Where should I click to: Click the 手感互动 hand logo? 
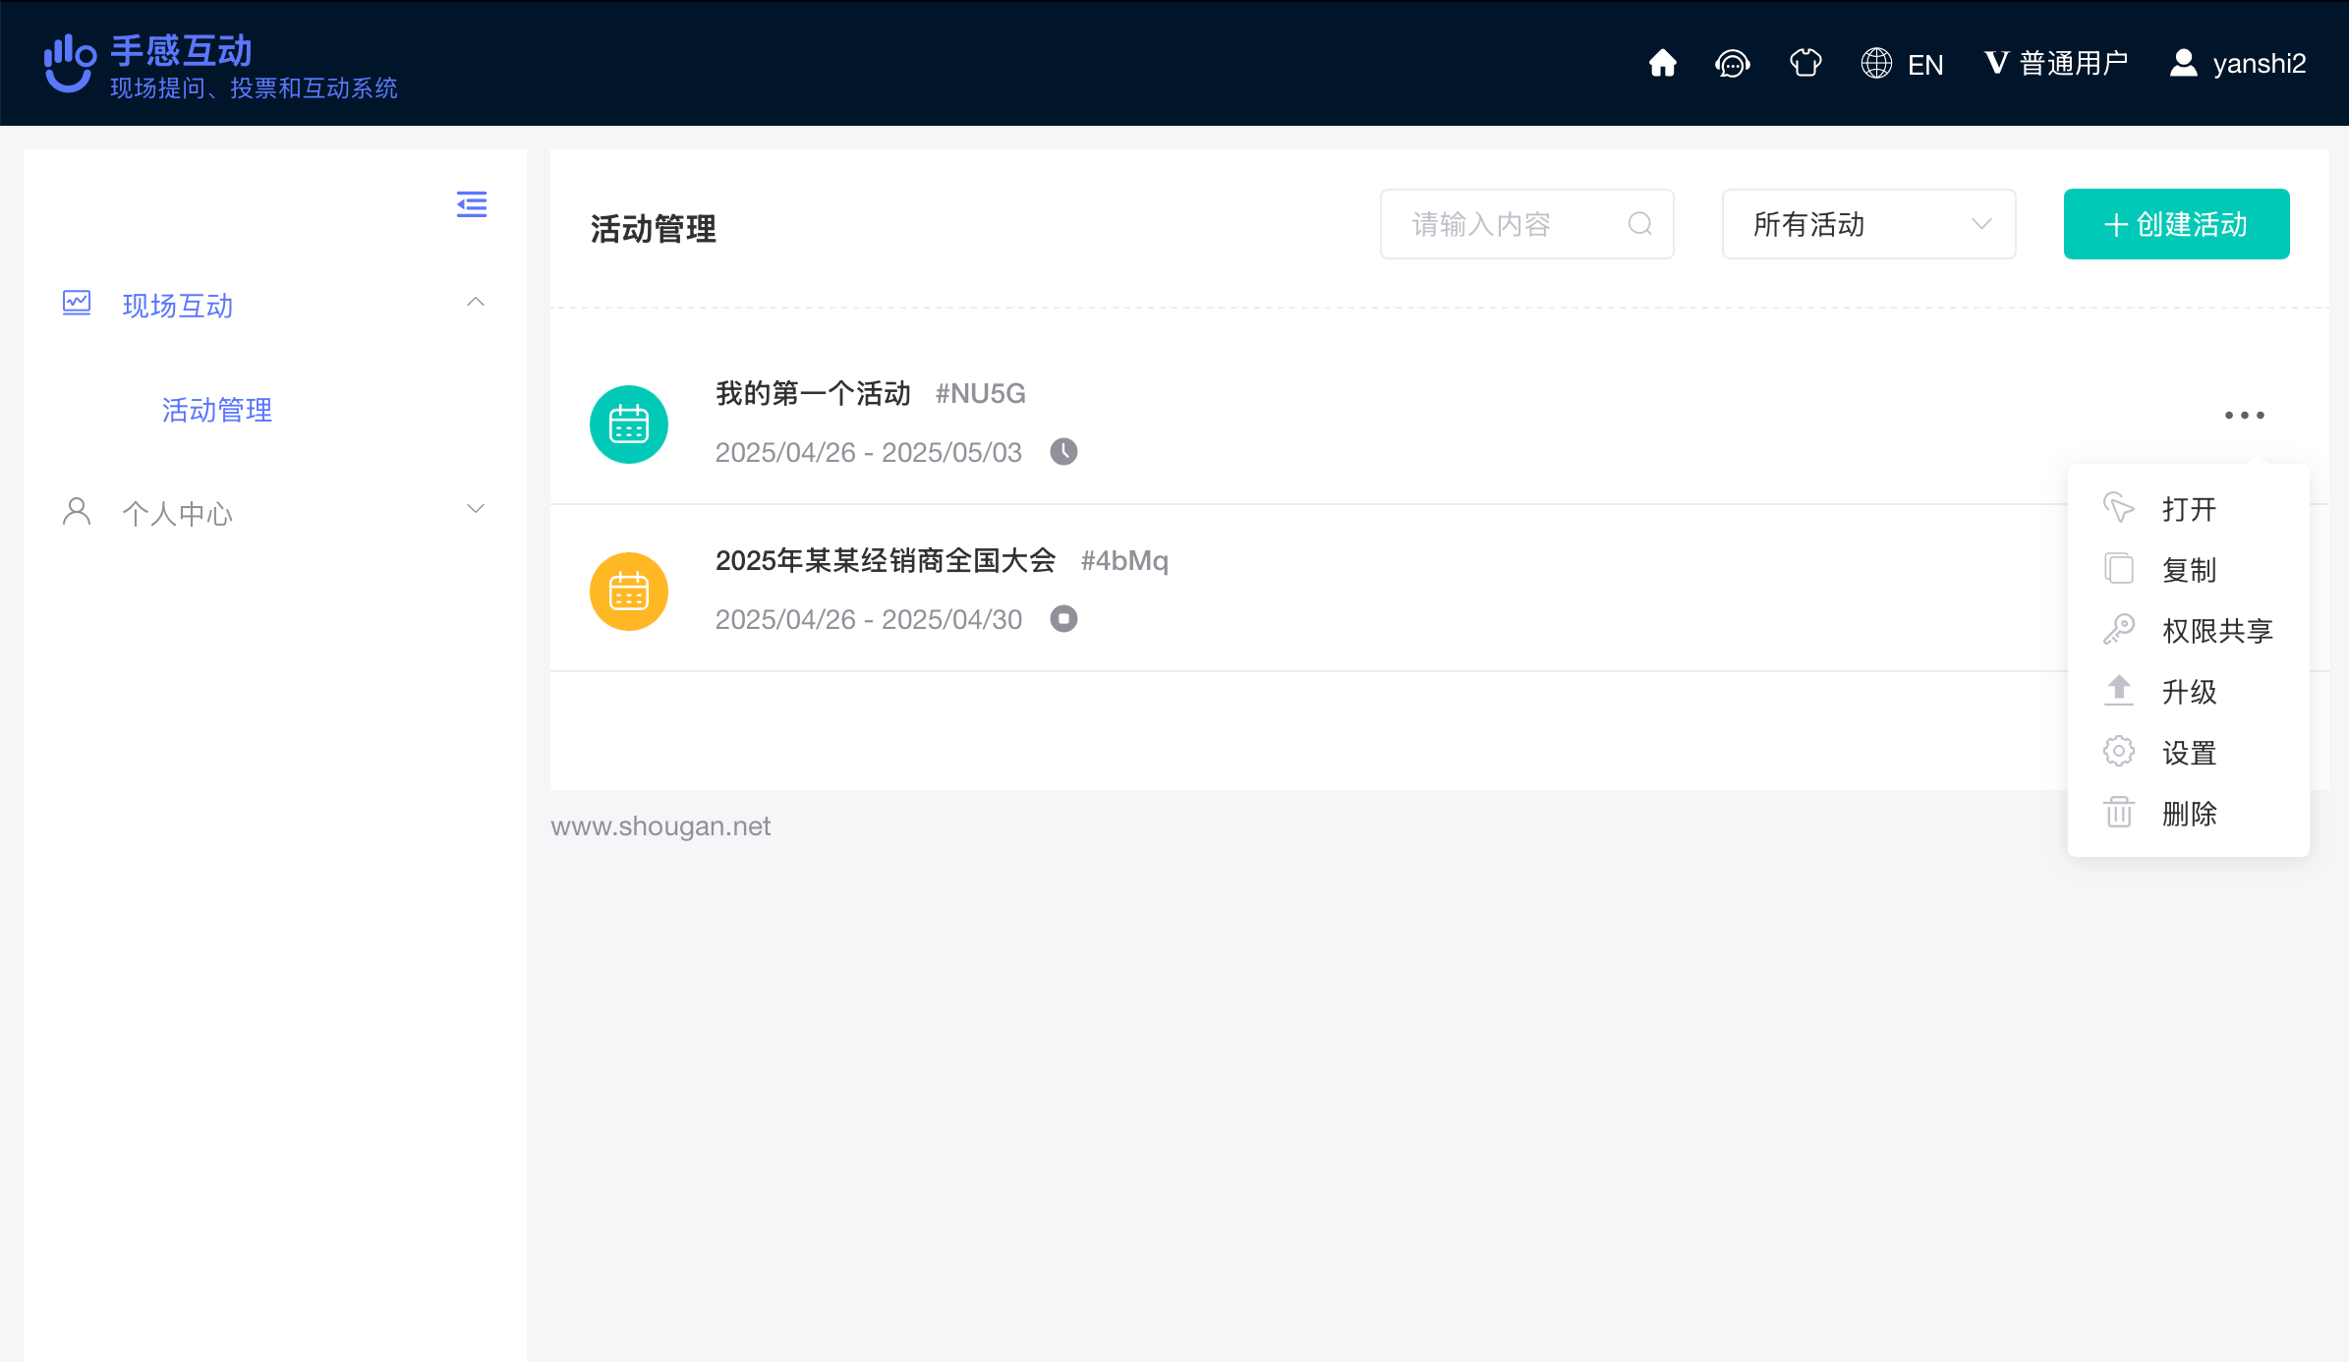tap(70, 64)
